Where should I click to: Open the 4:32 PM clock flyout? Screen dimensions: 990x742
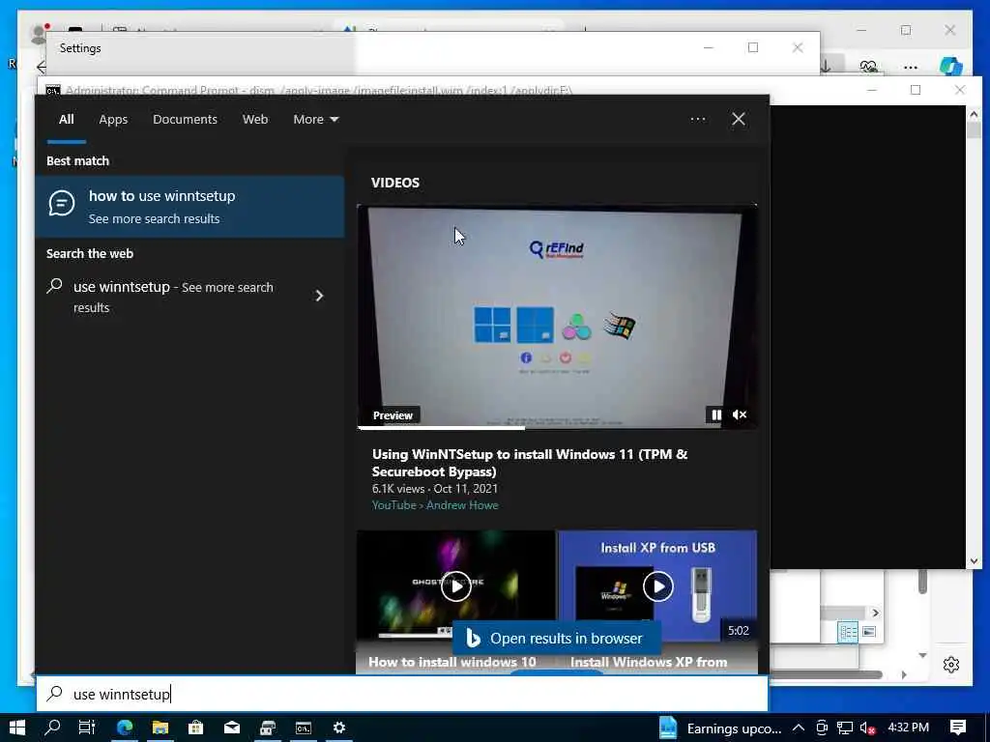(x=908, y=728)
